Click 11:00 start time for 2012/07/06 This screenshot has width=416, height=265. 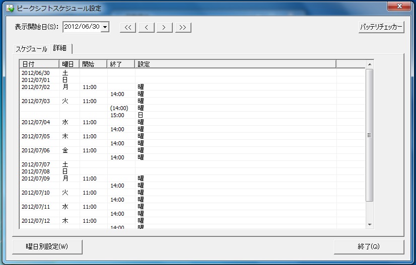(90, 150)
